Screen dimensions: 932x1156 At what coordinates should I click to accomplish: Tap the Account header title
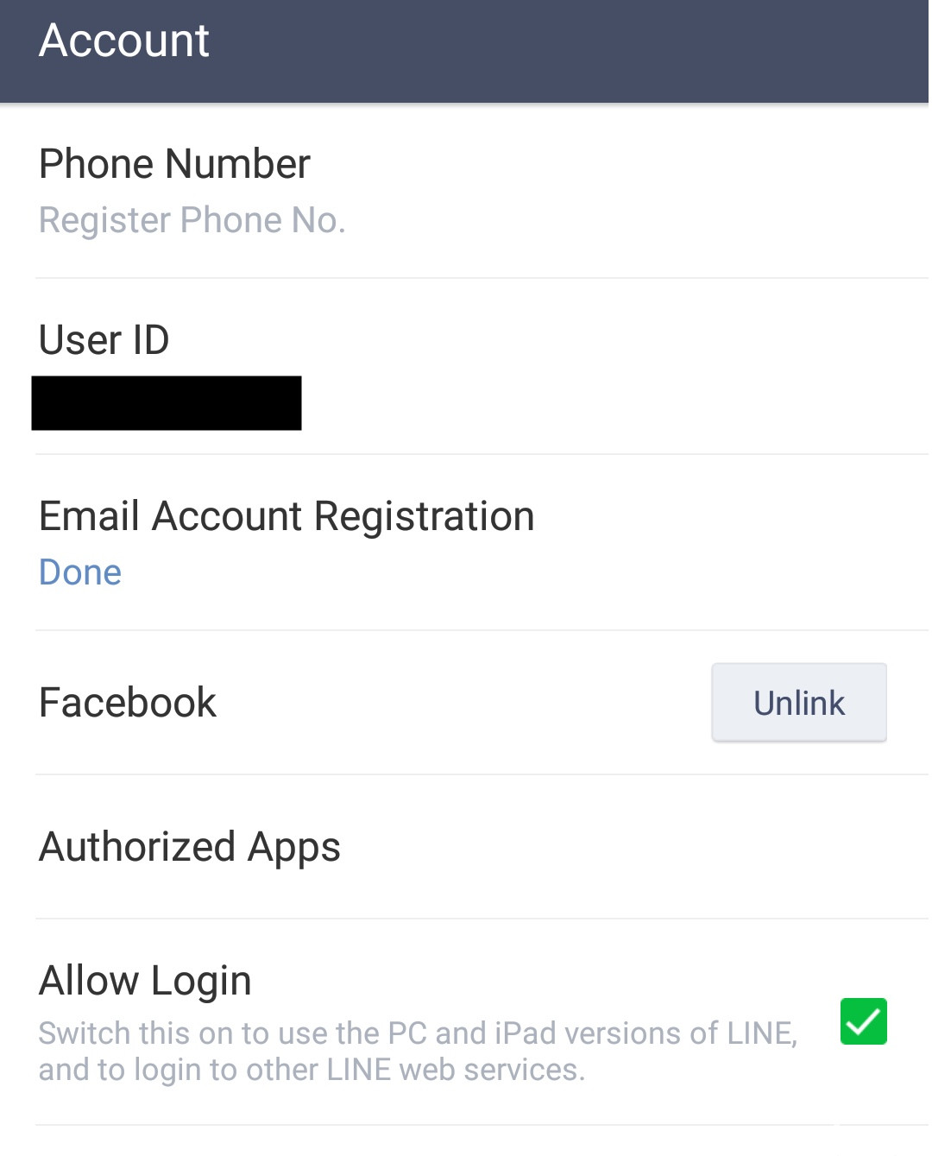point(124,41)
